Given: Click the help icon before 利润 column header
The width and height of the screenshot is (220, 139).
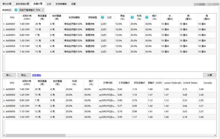Looking at the screenshot, I should point(132,17).
